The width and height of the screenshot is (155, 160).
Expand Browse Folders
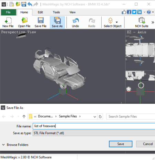click(15, 145)
